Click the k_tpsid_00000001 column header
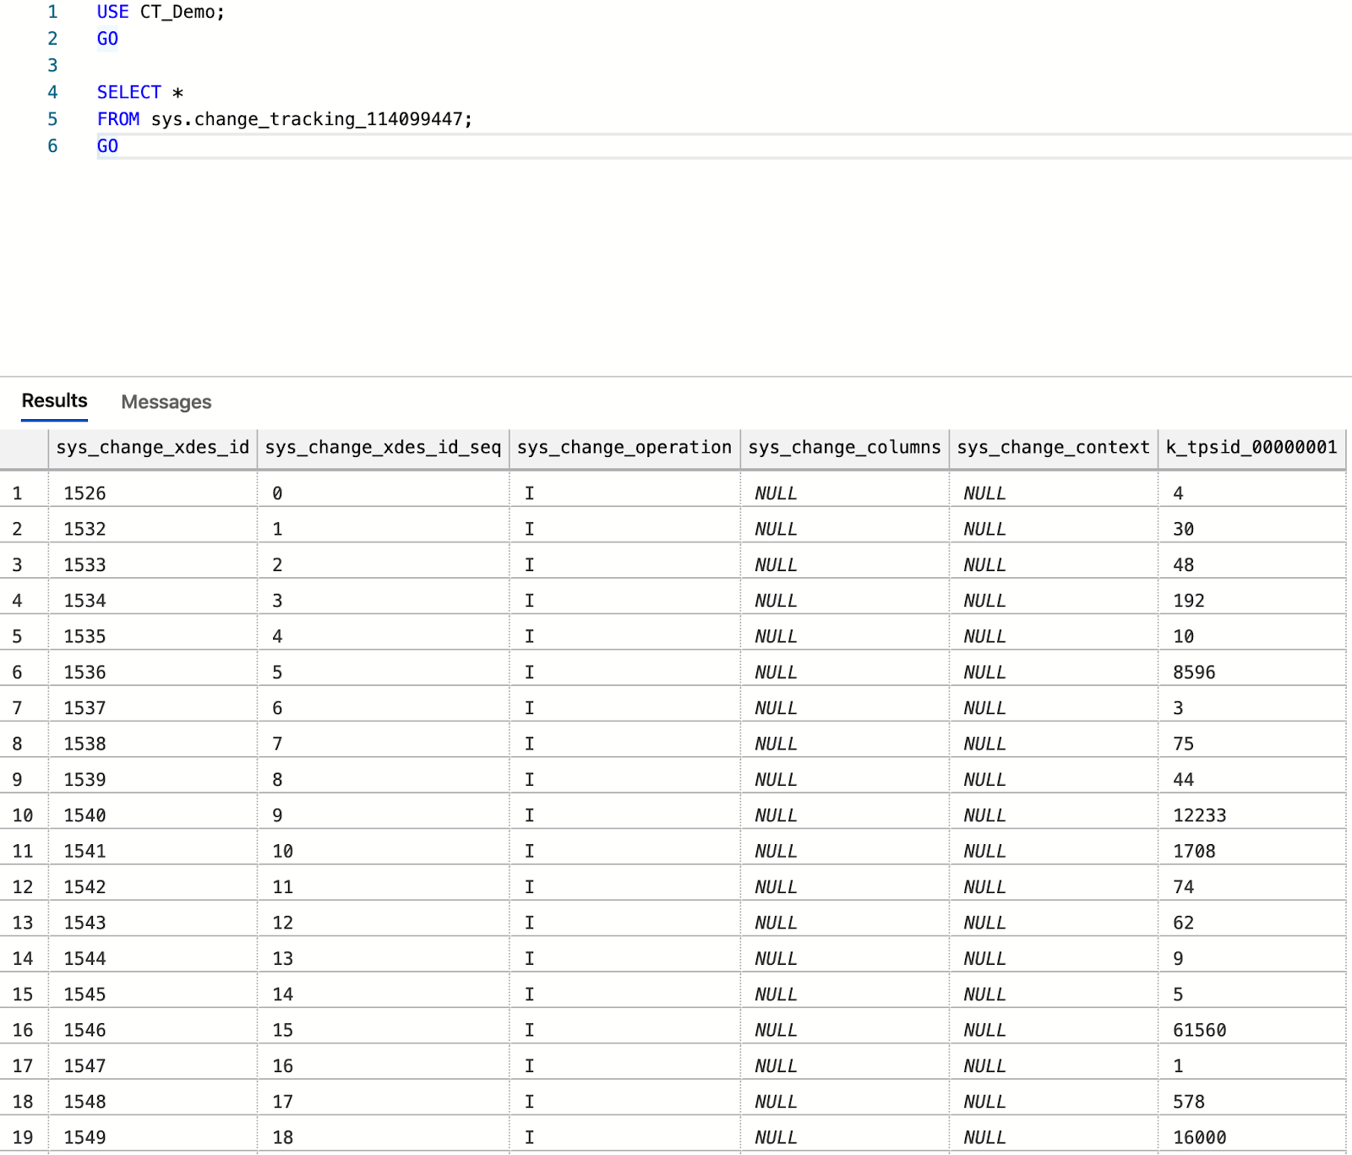The height and width of the screenshot is (1155, 1352). [1251, 448]
